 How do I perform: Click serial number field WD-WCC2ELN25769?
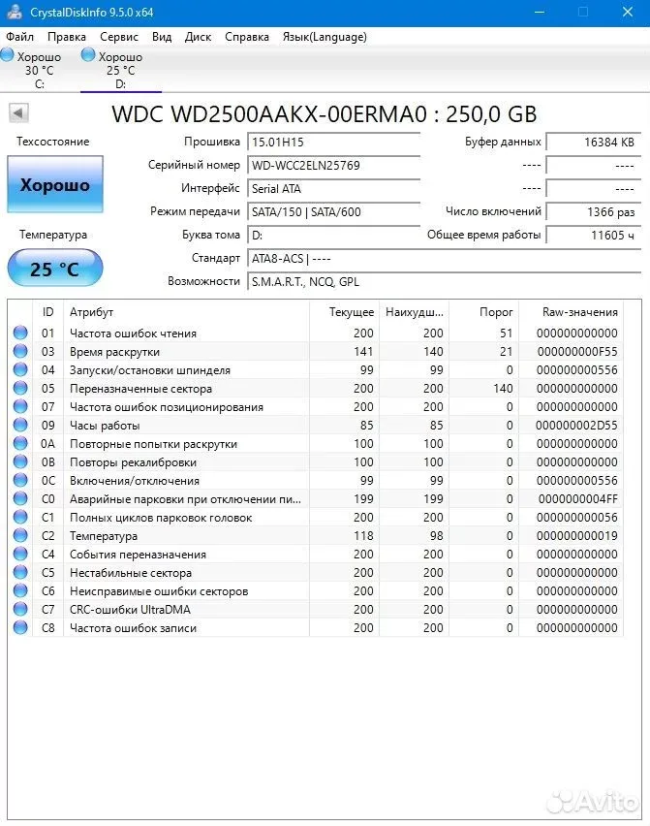(333, 165)
